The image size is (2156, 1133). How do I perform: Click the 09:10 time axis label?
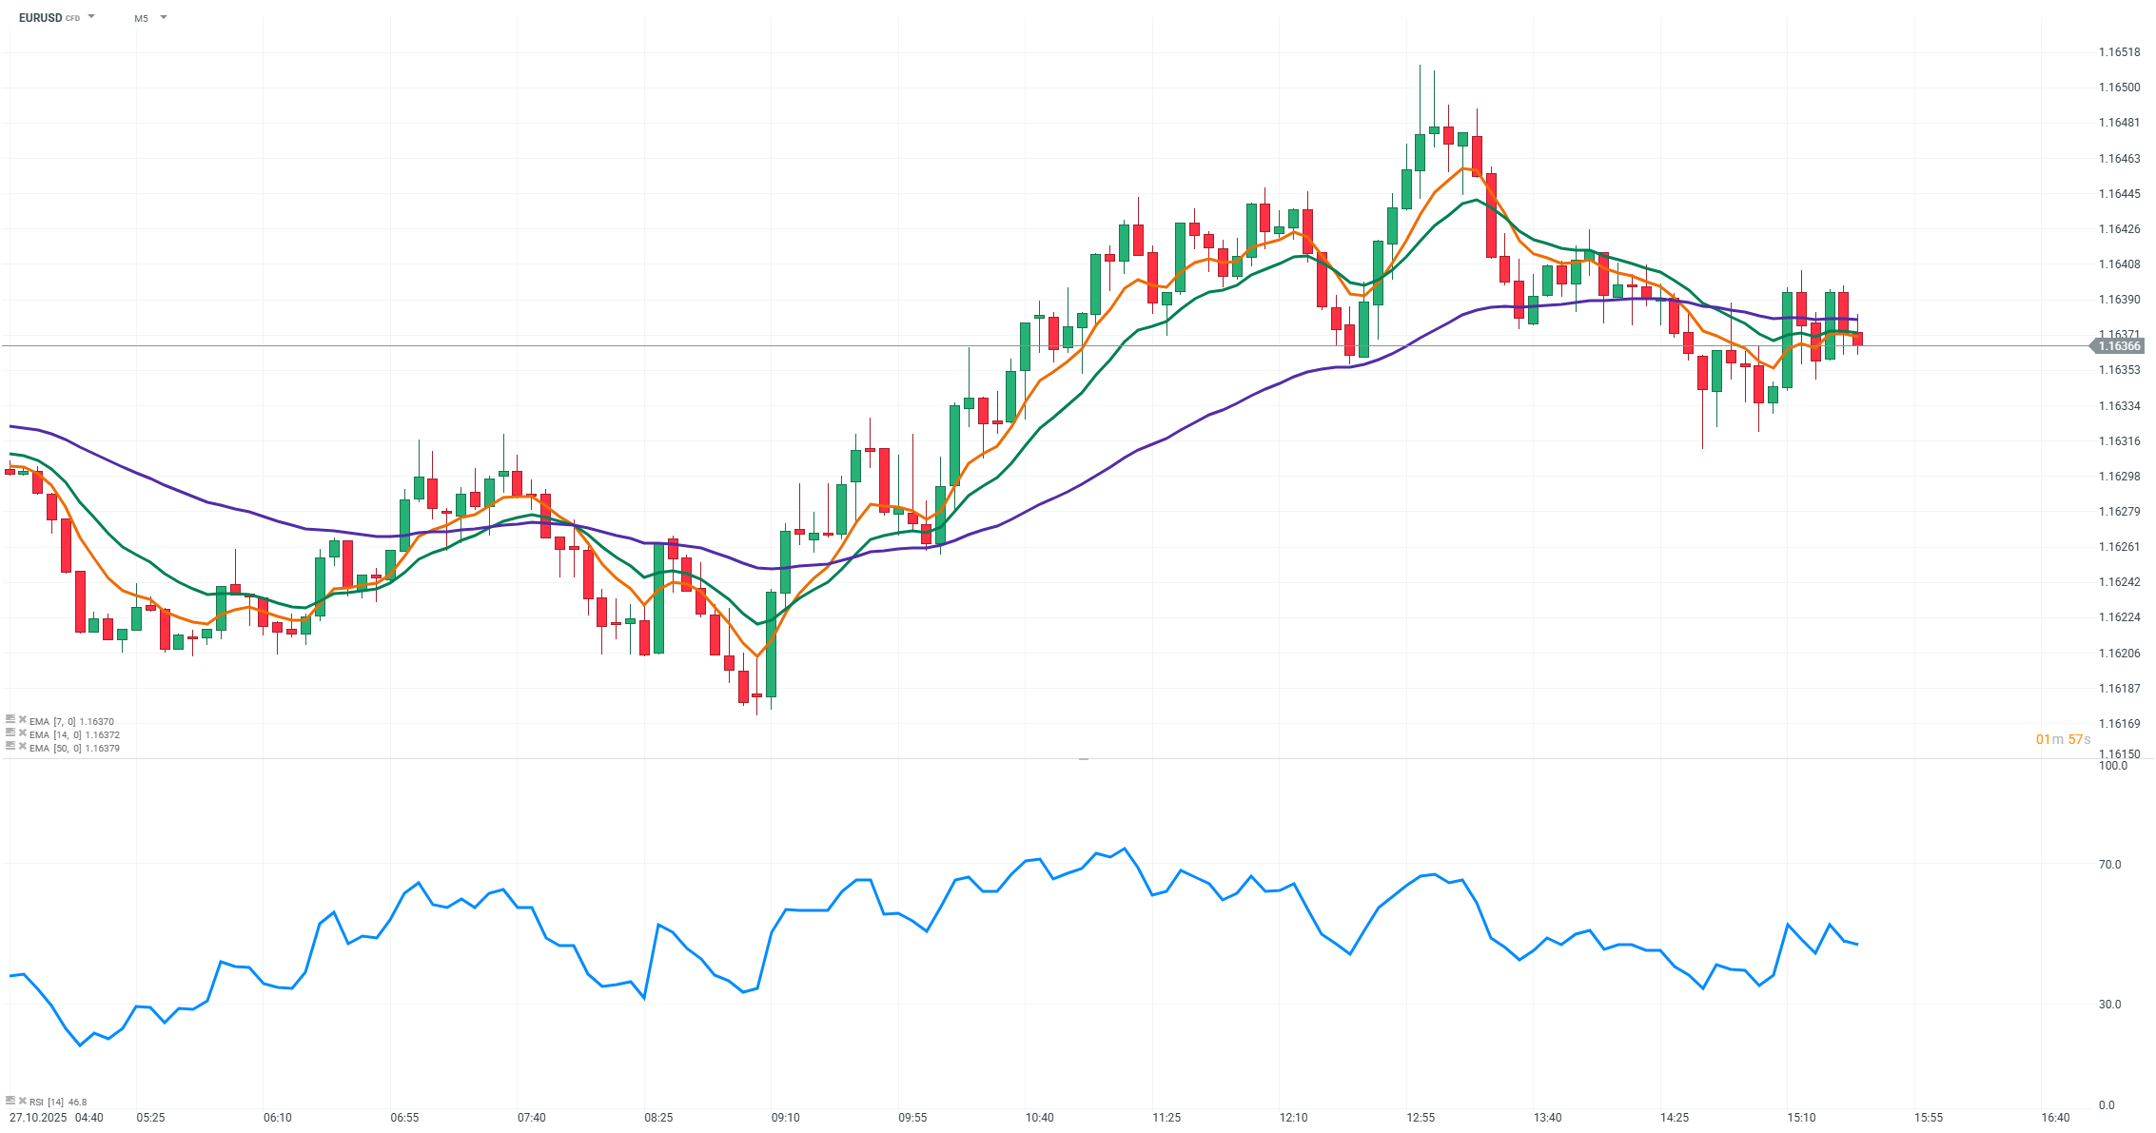(x=785, y=1118)
